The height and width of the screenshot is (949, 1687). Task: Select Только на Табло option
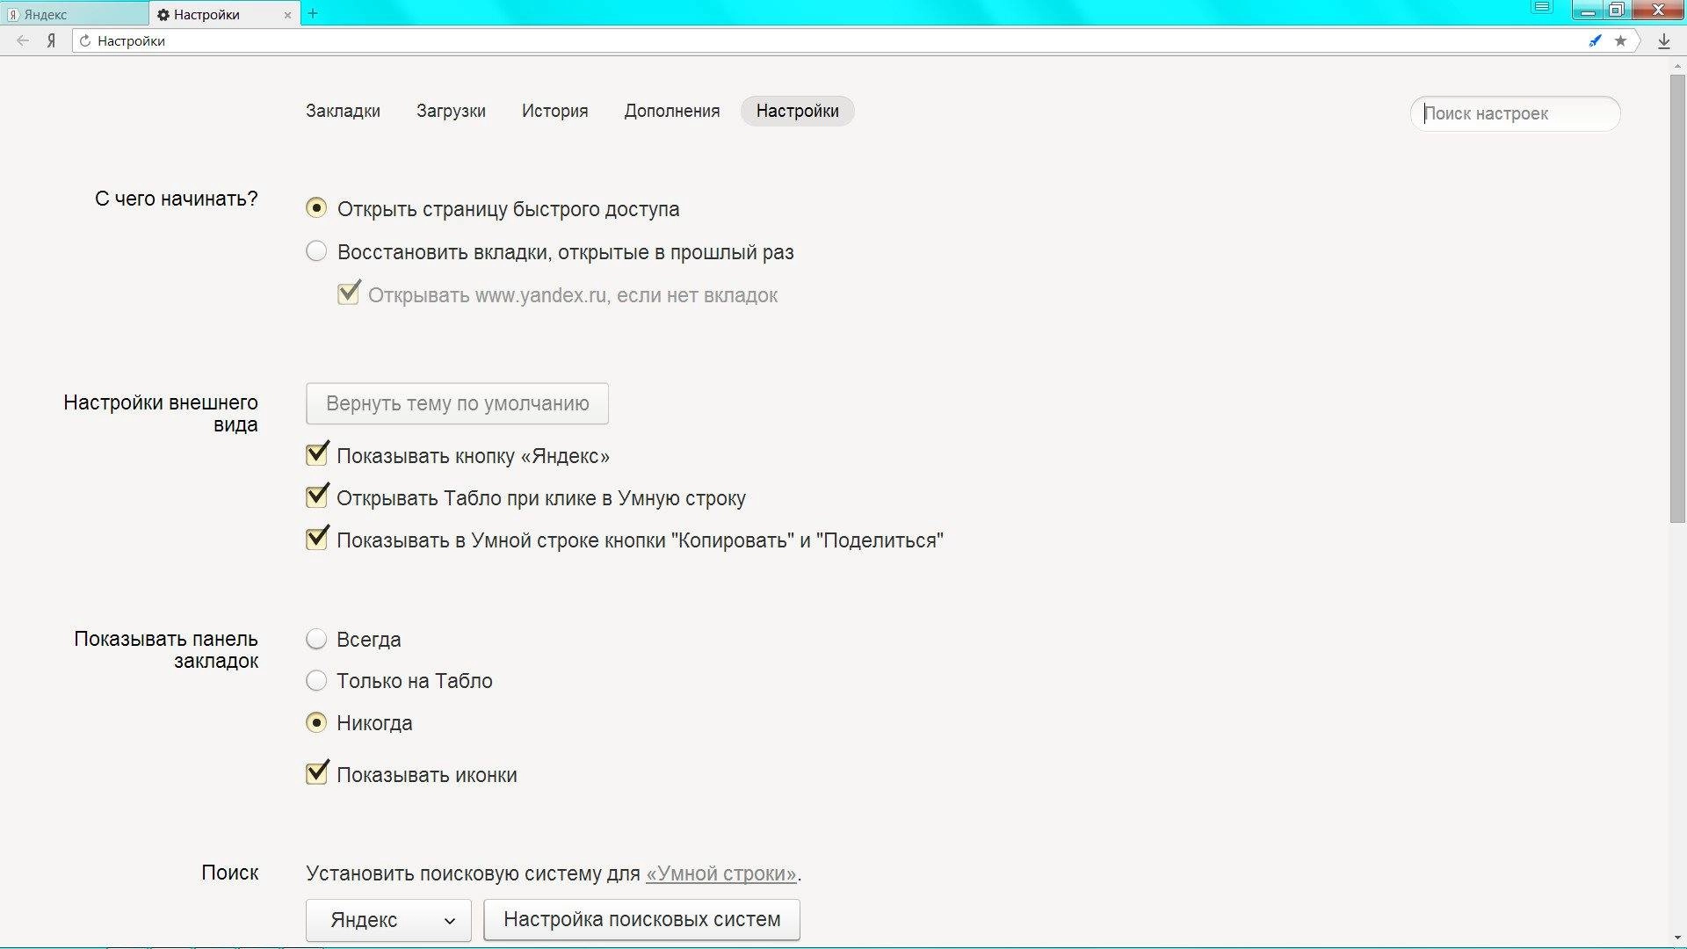coord(316,680)
